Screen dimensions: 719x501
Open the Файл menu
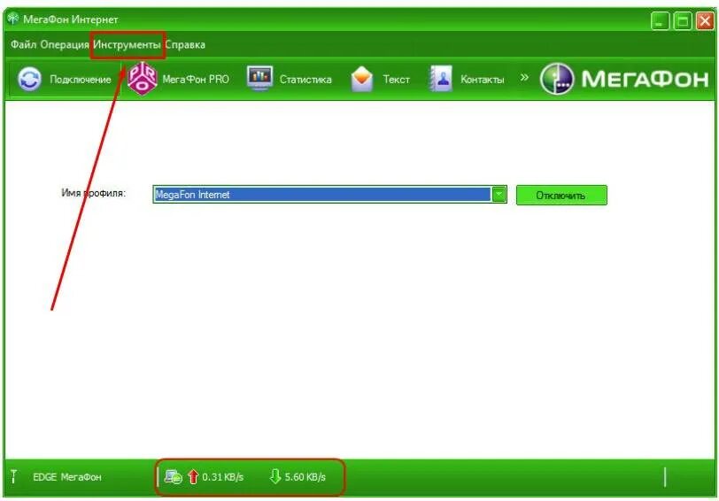(23, 44)
